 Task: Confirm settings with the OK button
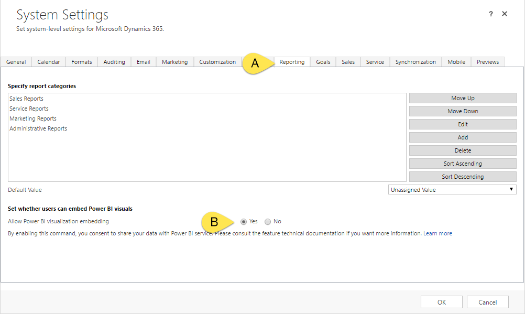[442, 302]
